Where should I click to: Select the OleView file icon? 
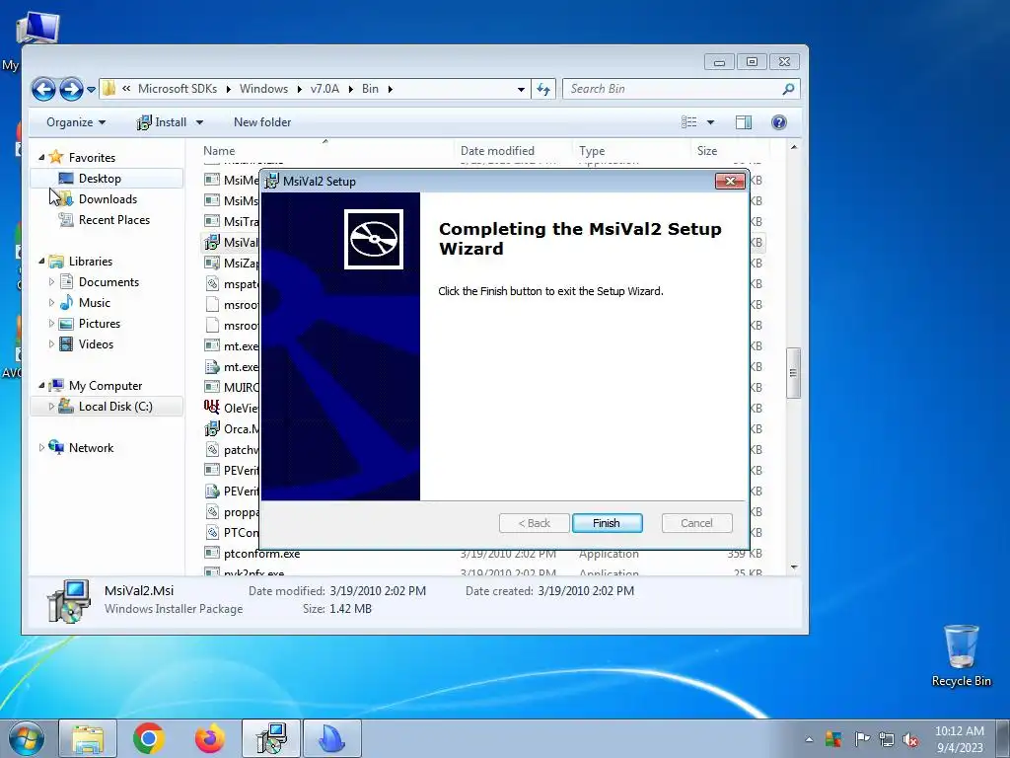(212, 408)
